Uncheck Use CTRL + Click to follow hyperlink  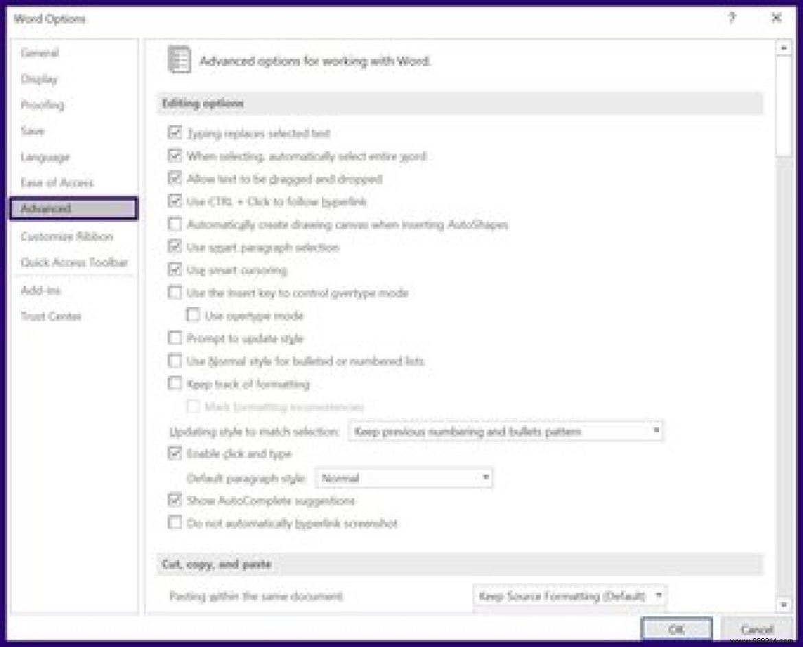175,201
